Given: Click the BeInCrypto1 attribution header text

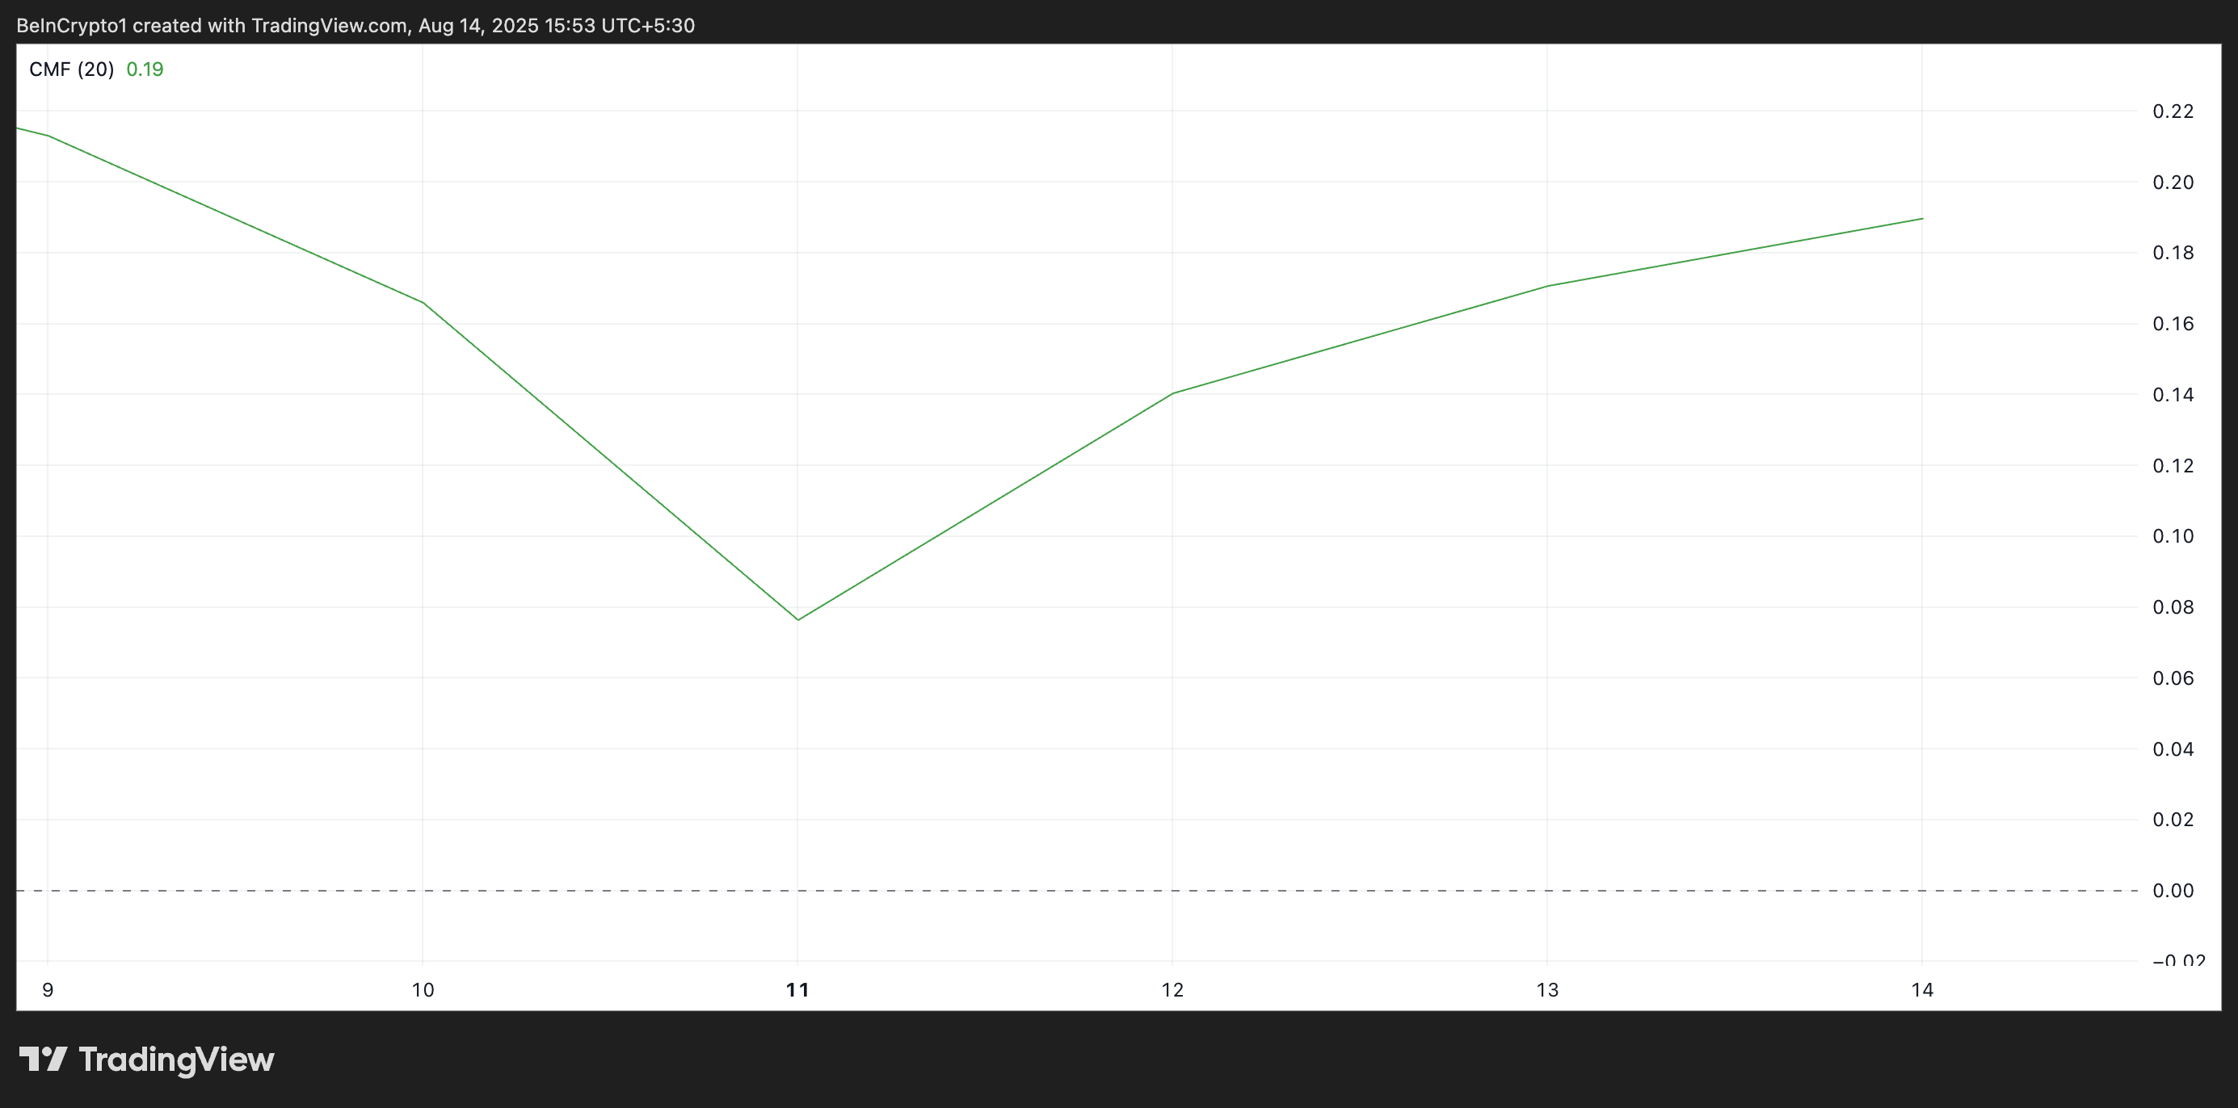Looking at the screenshot, I should tap(355, 25).
